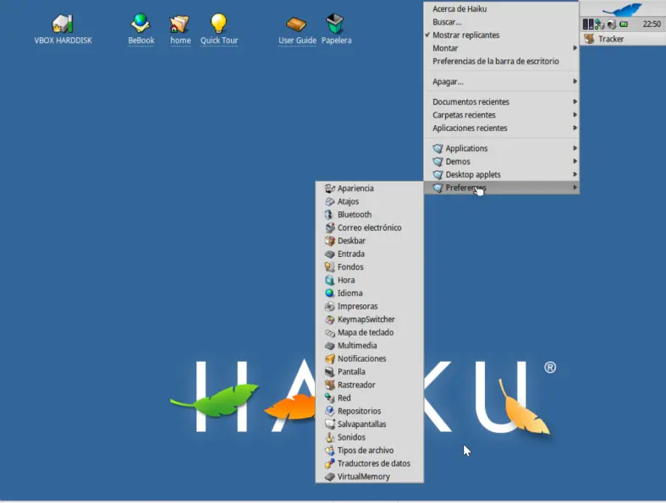The image size is (666, 503).
Task: Click the Multimedia preference icon
Action: [x=329, y=346]
